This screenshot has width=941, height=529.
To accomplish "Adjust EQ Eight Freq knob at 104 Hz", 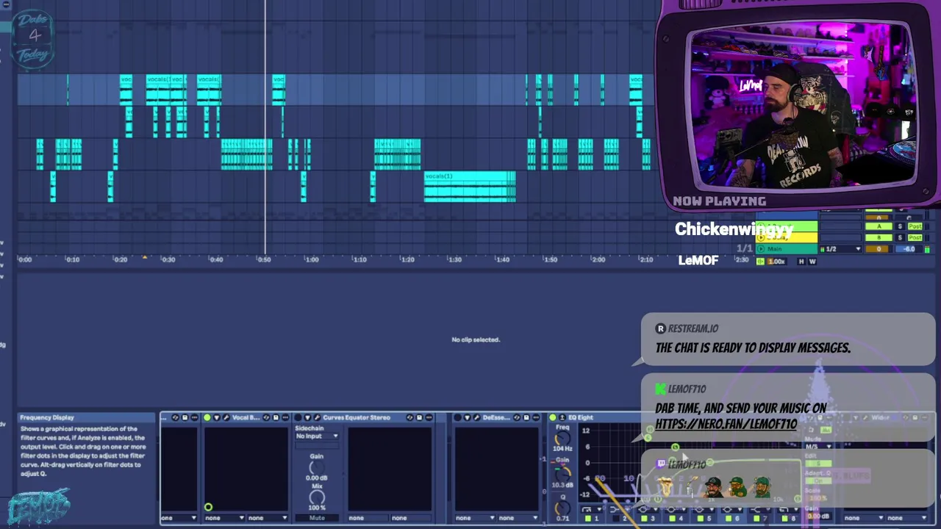I will (x=562, y=438).
